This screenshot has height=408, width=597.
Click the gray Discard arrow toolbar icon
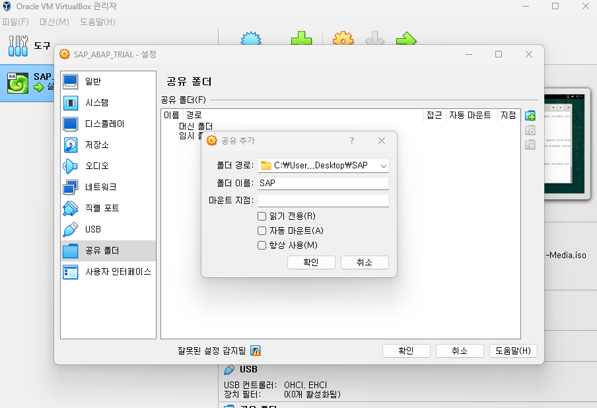(x=374, y=38)
